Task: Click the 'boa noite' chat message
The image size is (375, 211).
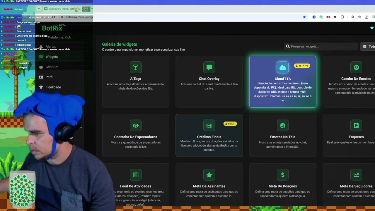Action: pyautogui.click(x=23, y=63)
